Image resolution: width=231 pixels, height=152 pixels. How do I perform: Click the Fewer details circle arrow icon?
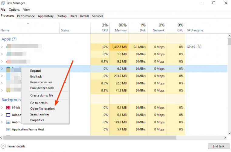tap(3, 146)
